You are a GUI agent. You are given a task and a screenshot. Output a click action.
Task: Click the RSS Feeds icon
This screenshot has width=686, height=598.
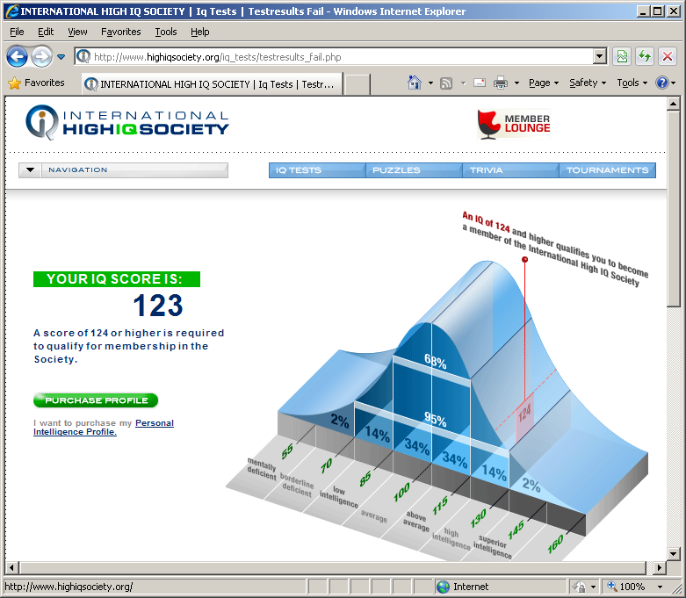point(446,83)
